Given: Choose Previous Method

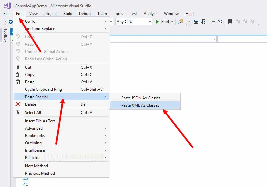Looking at the screenshot, I should pos(61,173).
